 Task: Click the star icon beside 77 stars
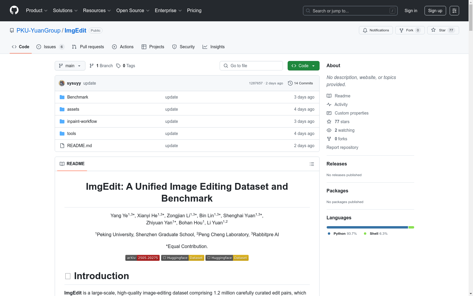(329, 122)
